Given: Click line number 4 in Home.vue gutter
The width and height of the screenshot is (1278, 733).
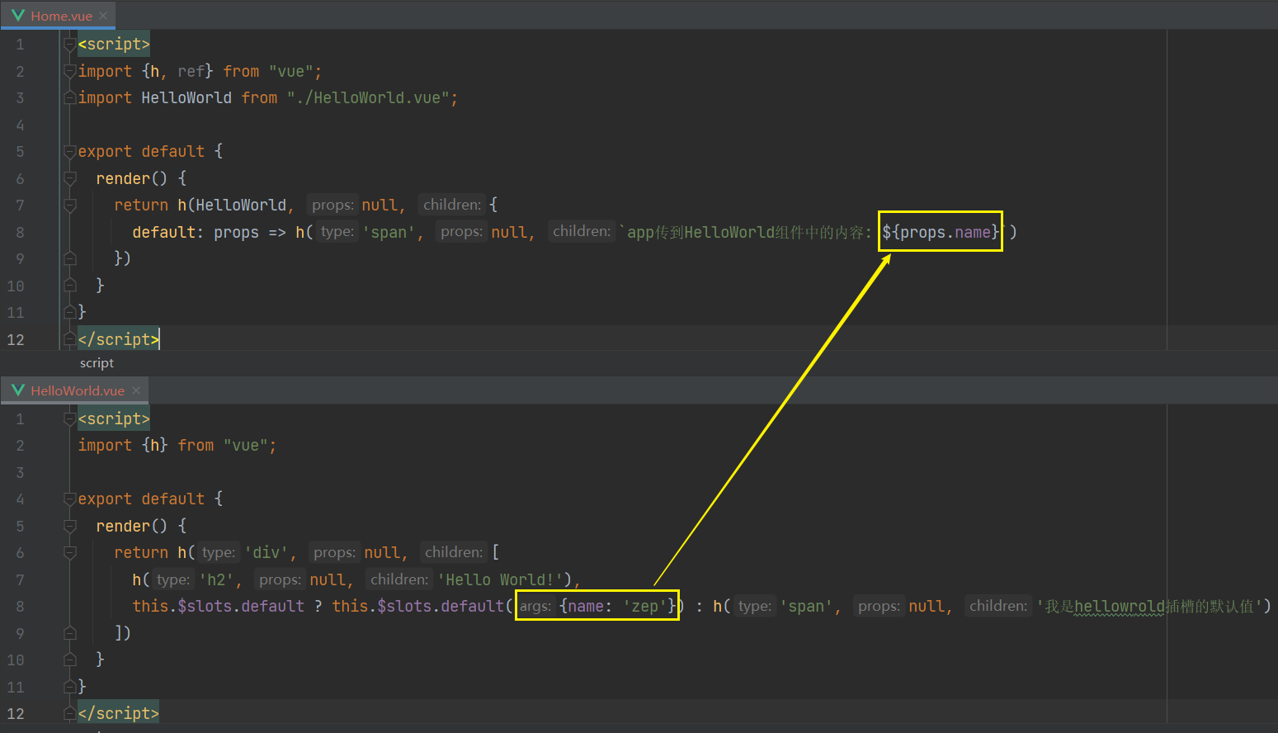Looking at the screenshot, I should [x=20, y=125].
